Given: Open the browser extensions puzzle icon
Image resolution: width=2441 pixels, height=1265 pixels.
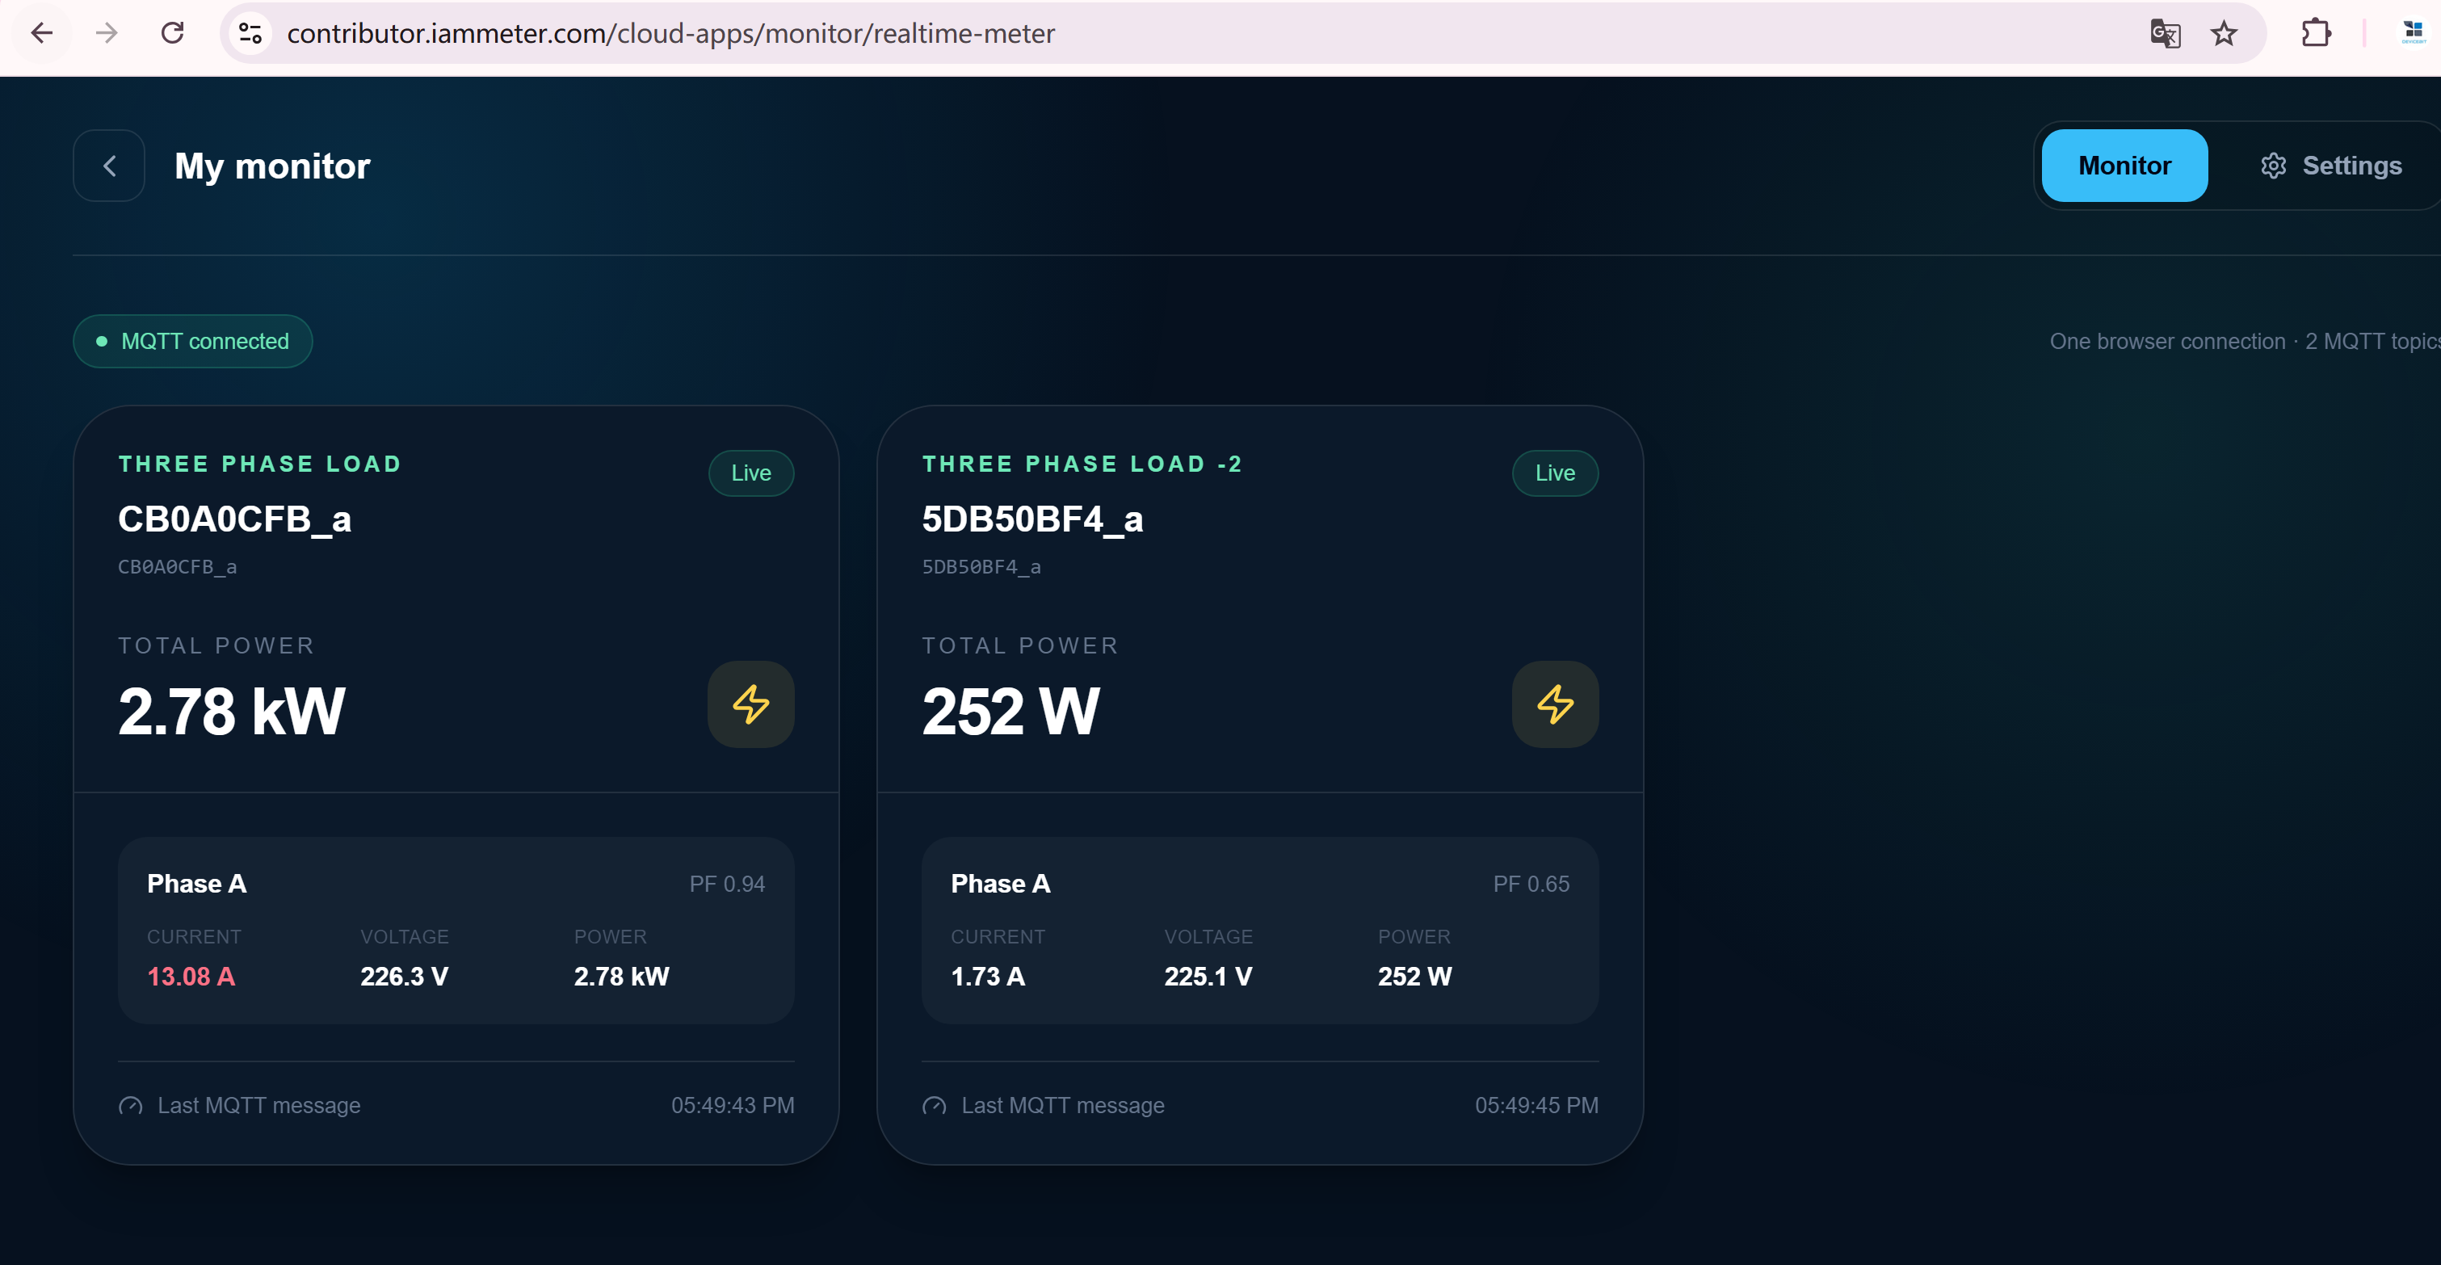Looking at the screenshot, I should tap(2316, 33).
